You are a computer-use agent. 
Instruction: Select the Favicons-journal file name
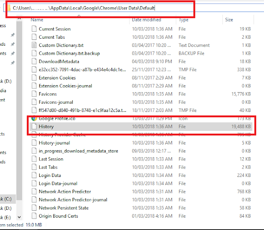(56, 102)
